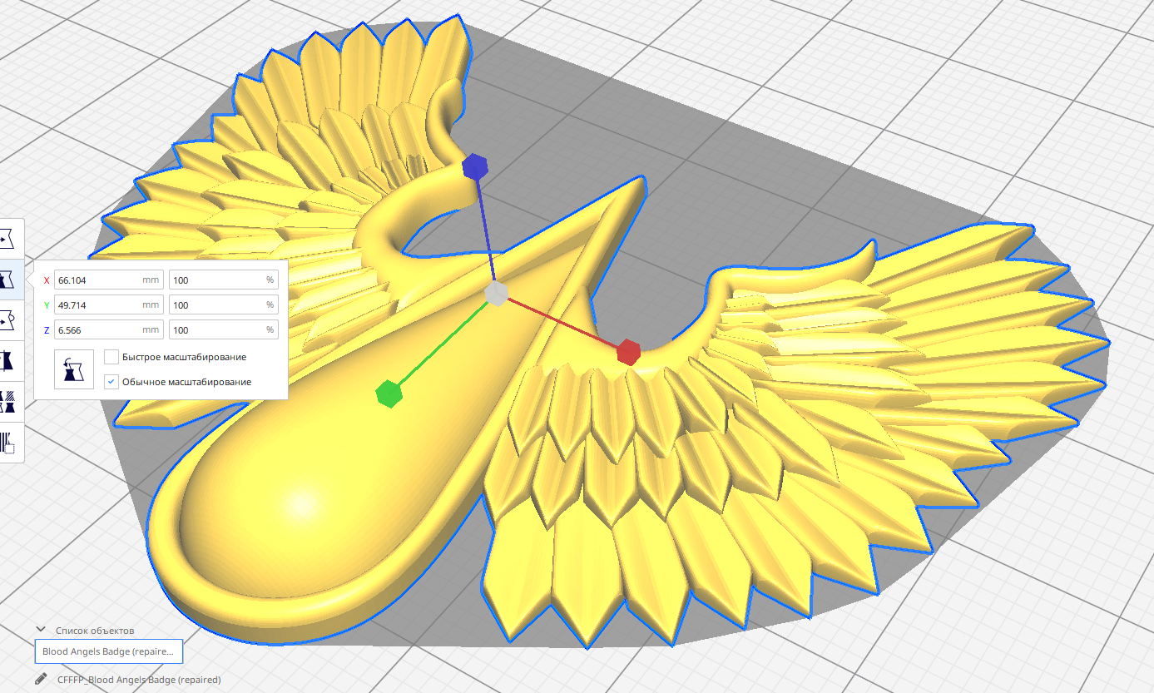Enable the Быстрое масштабирование checkbox

point(111,357)
